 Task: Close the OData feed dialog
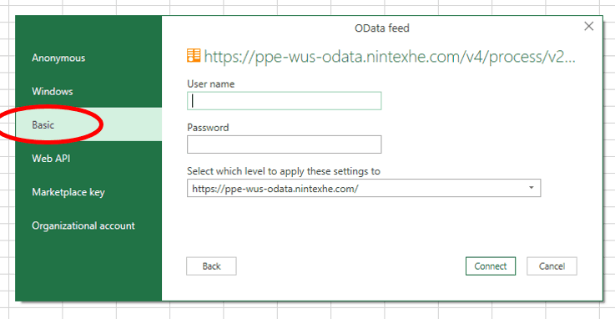[589, 26]
